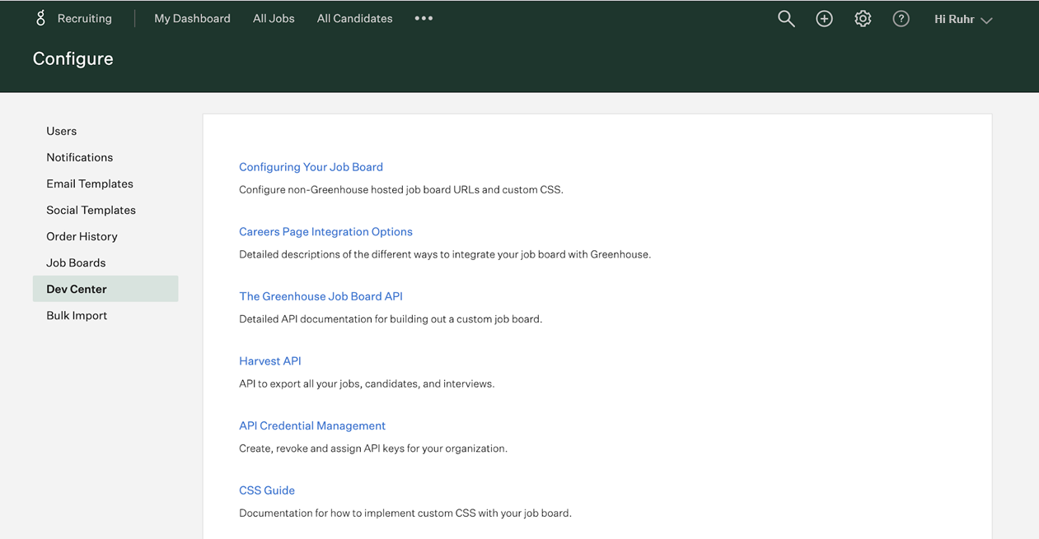This screenshot has width=1039, height=539.
Task: Click the Recruiting label in header
Action: (85, 18)
